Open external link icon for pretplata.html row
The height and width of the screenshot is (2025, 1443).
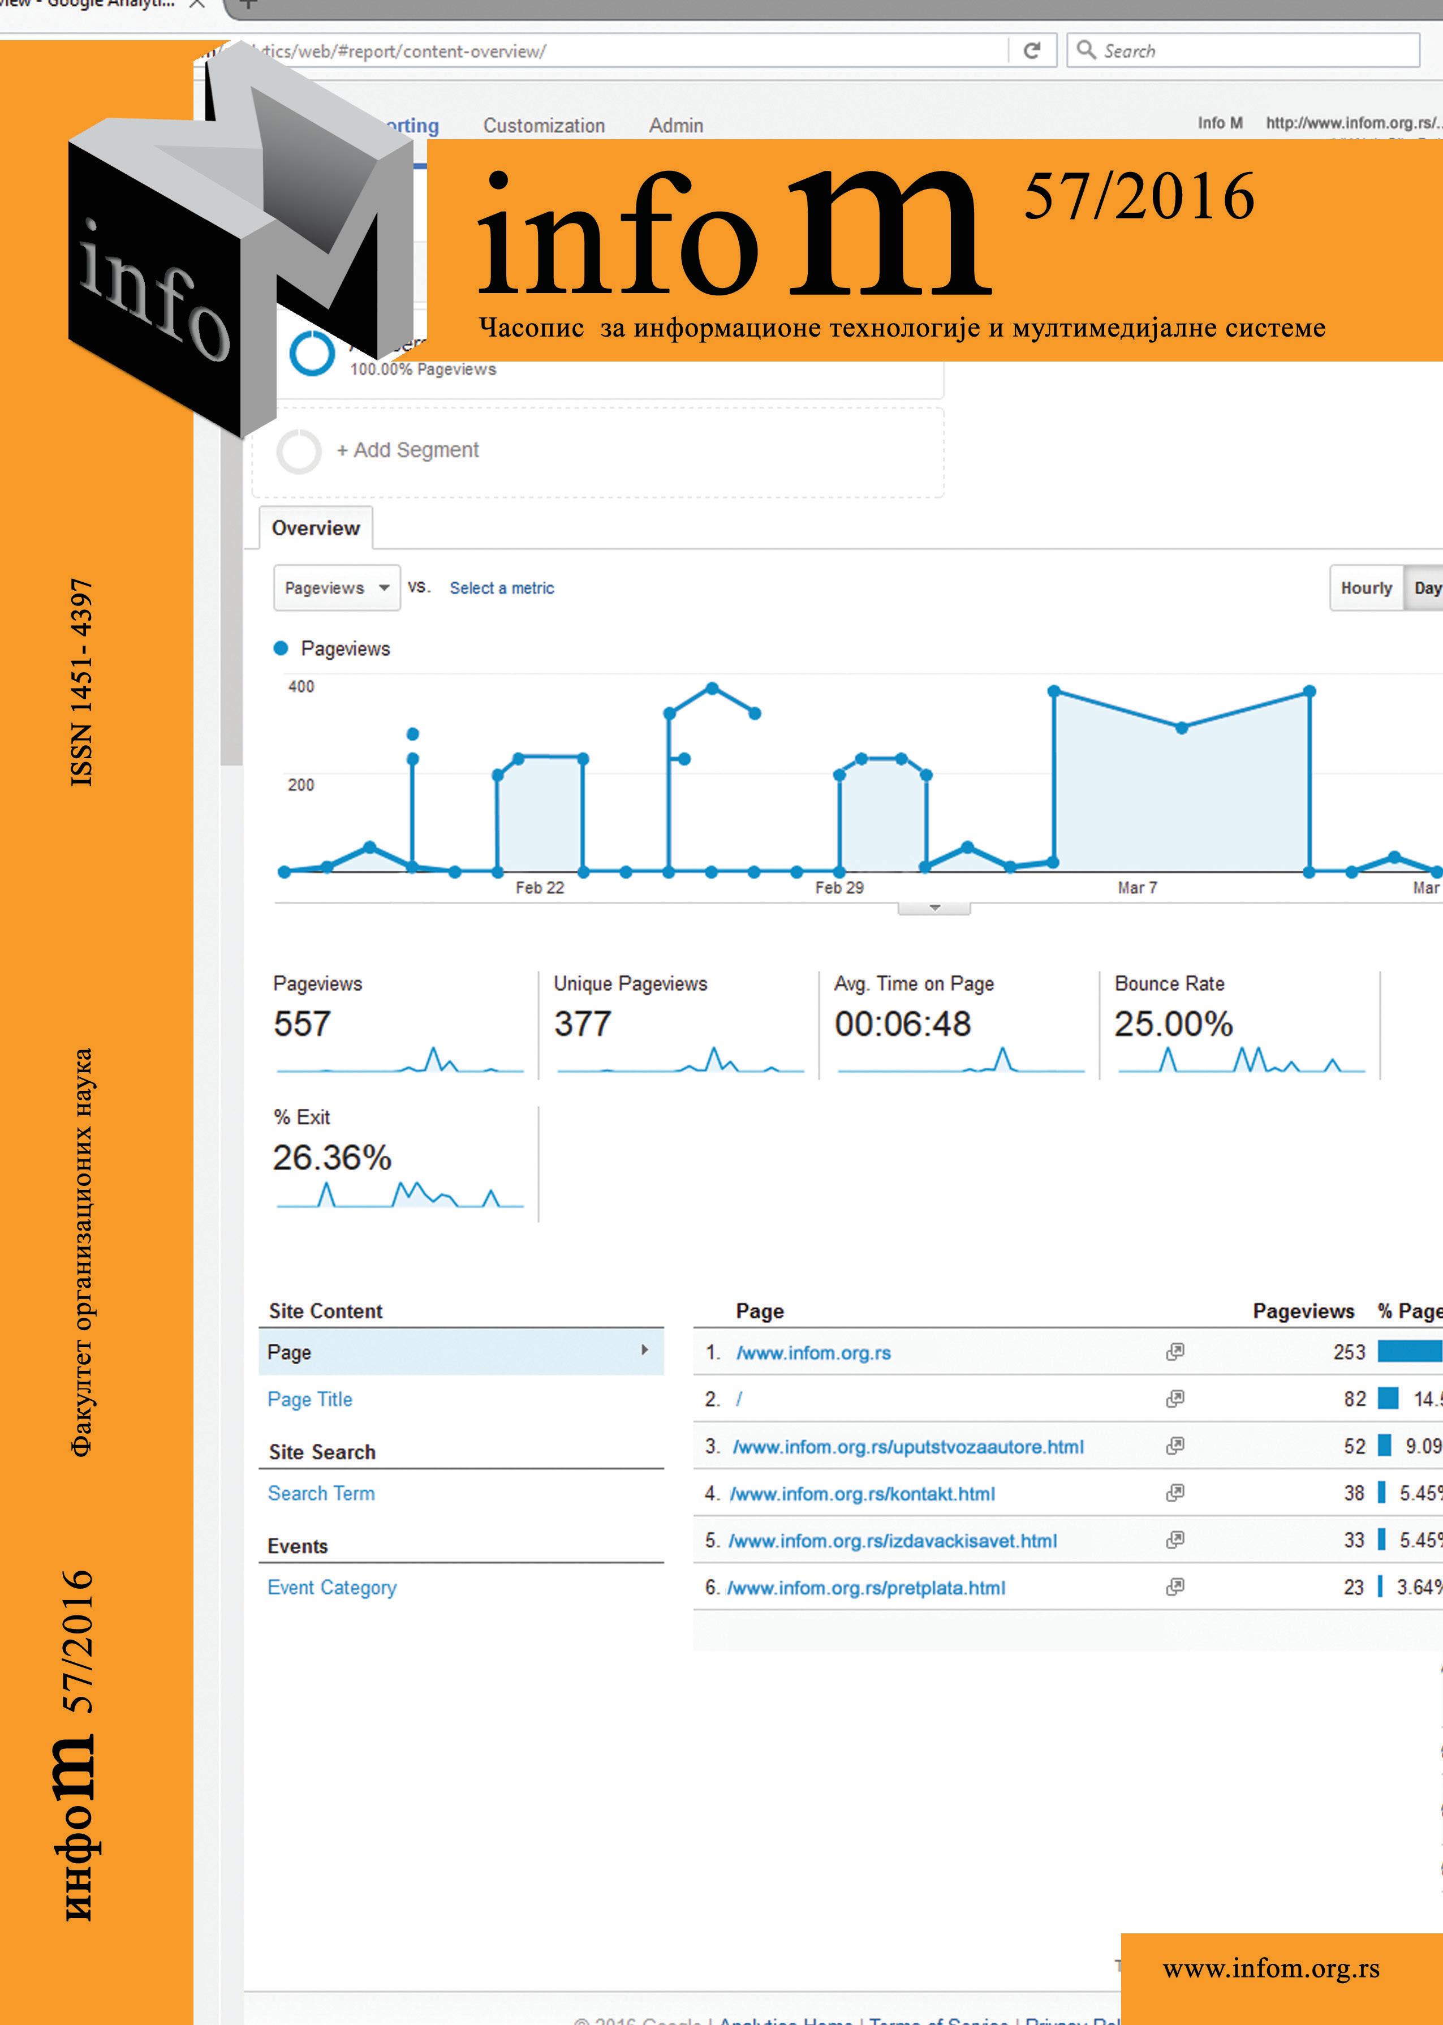click(1175, 1587)
